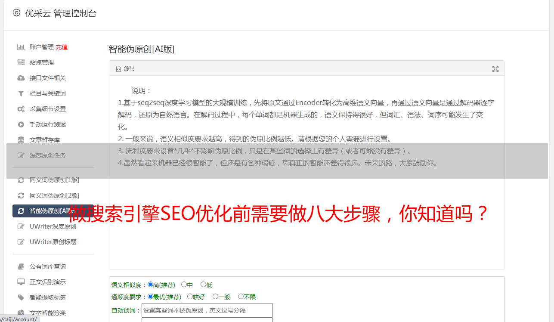Select 中 for 语义相似度
The height and width of the screenshot is (322, 554).
184,285
